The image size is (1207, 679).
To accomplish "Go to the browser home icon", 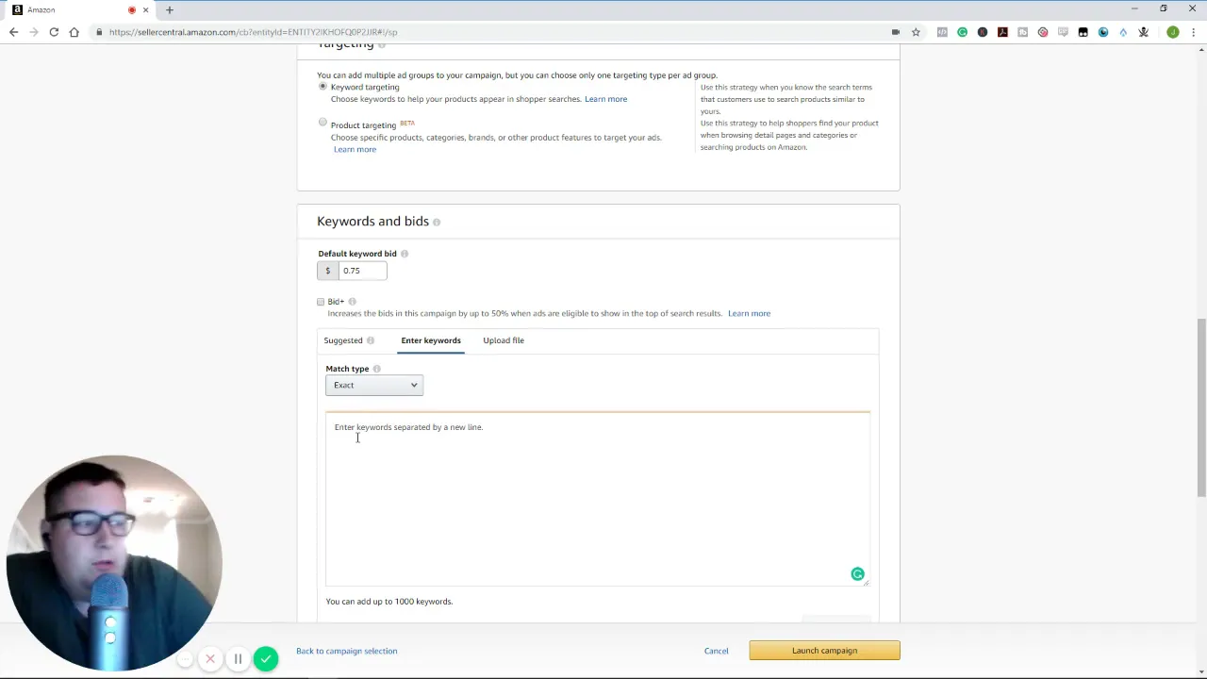I will 74,32.
